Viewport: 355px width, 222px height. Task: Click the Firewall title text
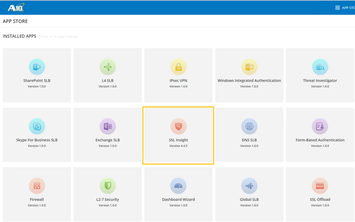pos(37,199)
